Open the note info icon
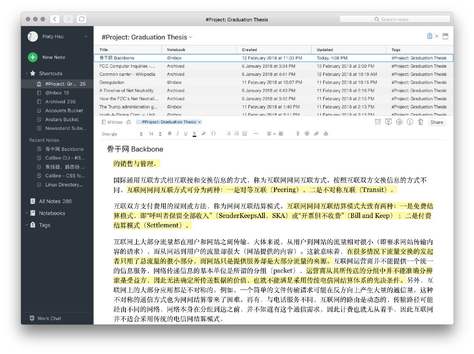 pos(410,122)
